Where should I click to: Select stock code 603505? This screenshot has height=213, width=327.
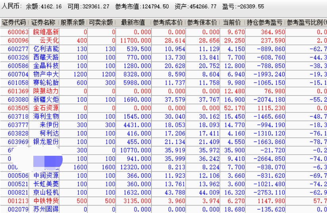(18, 108)
